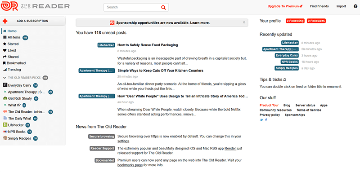This screenshot has width=360, height=172.
Task: Click Bookmarklet news tag
Action: pos(104,160)
